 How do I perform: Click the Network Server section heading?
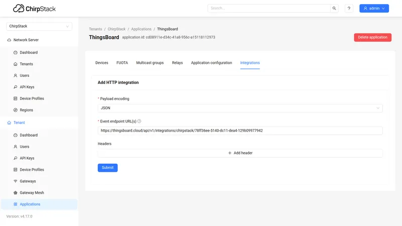coord(26,40)
